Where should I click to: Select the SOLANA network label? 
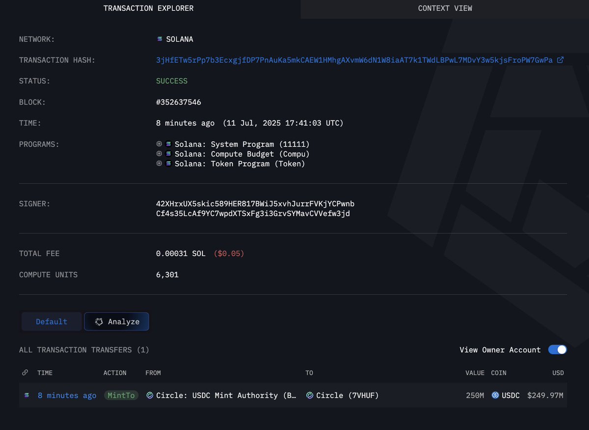pos(179,39)
